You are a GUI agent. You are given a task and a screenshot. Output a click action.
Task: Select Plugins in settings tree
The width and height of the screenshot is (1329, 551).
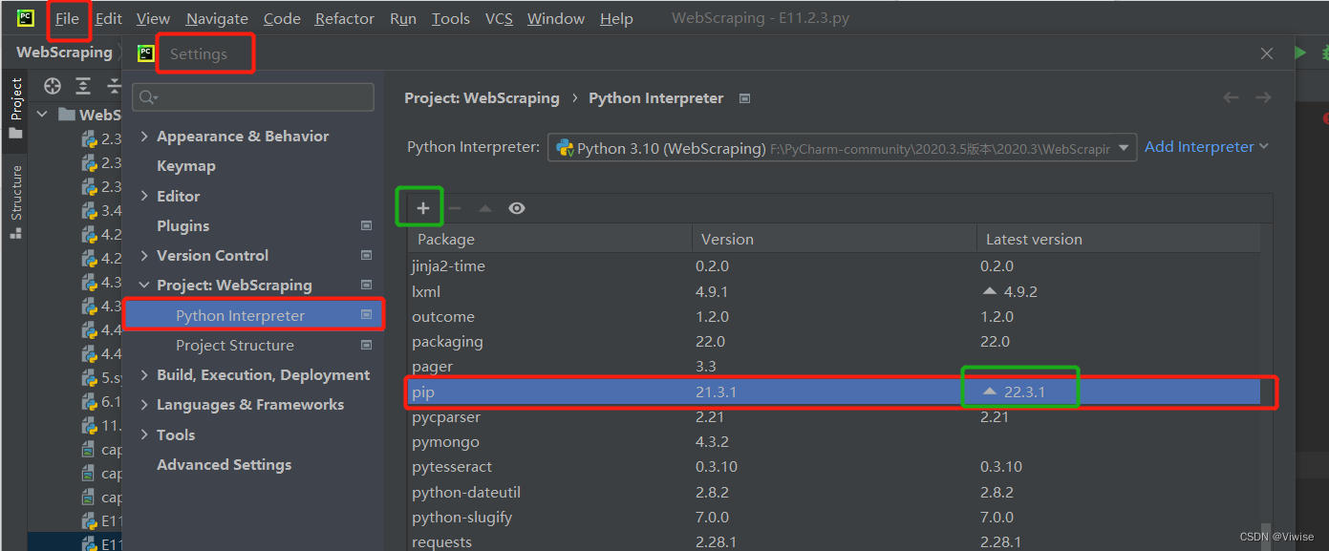point(183,225)
